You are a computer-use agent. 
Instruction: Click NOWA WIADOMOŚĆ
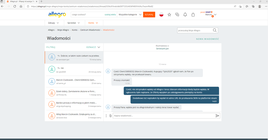point(207,39)
